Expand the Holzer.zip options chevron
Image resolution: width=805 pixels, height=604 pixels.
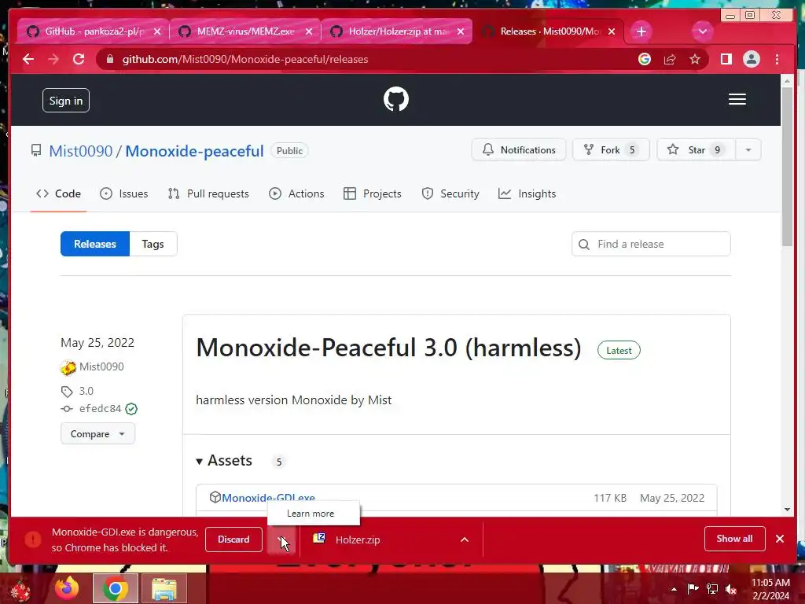(x=465, y=540)
